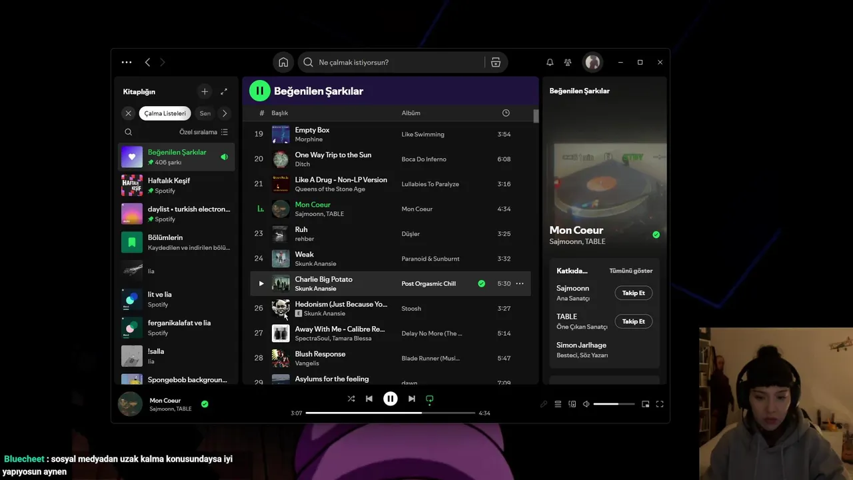Switch the player to full screen
Image resolution: width=853 pixels, height=480 pixels.
tap(660, 404)
